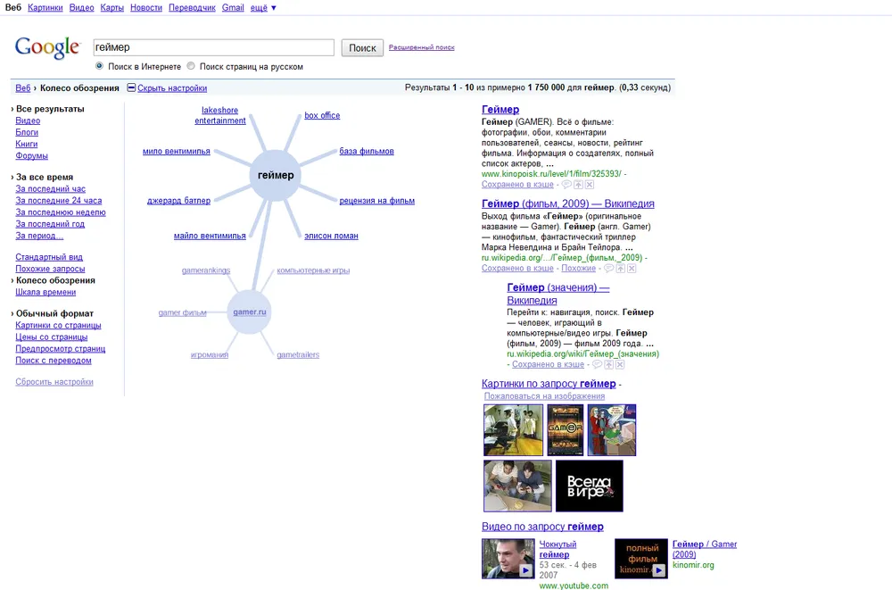The height and width of the screenshot is (590, 892).
Task: Promote the Геймер (значения) result
Action: (608, 364)
